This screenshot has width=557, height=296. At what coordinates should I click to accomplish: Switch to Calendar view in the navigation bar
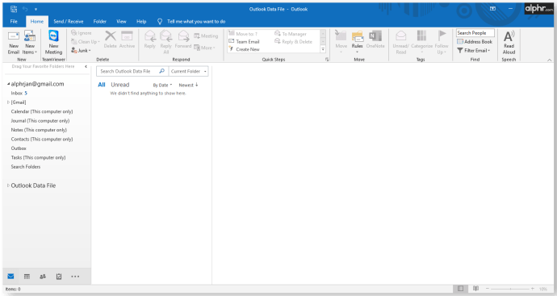[x=27, y=277]
